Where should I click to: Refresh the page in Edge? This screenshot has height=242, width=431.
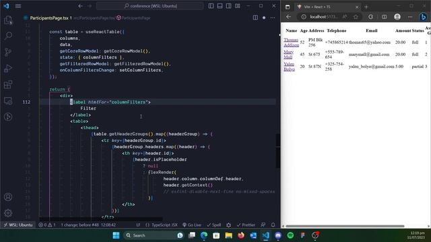(370, 17)
